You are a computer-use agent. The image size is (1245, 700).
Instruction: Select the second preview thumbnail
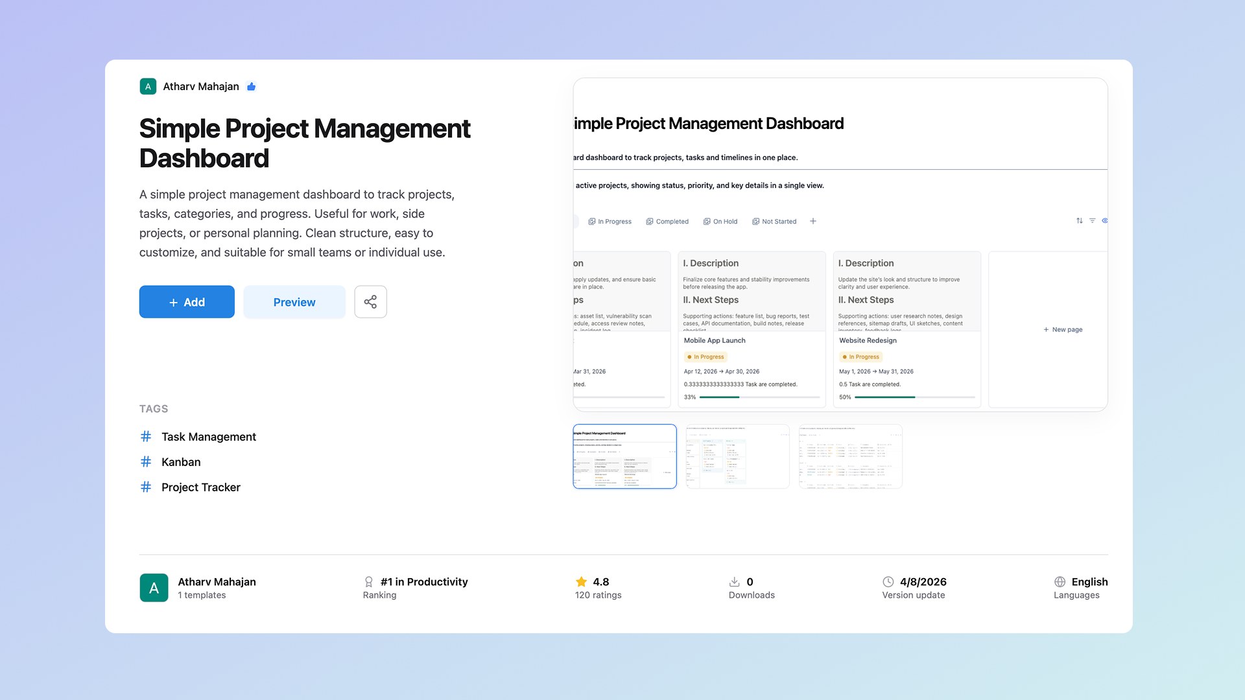tap(737, 456)
